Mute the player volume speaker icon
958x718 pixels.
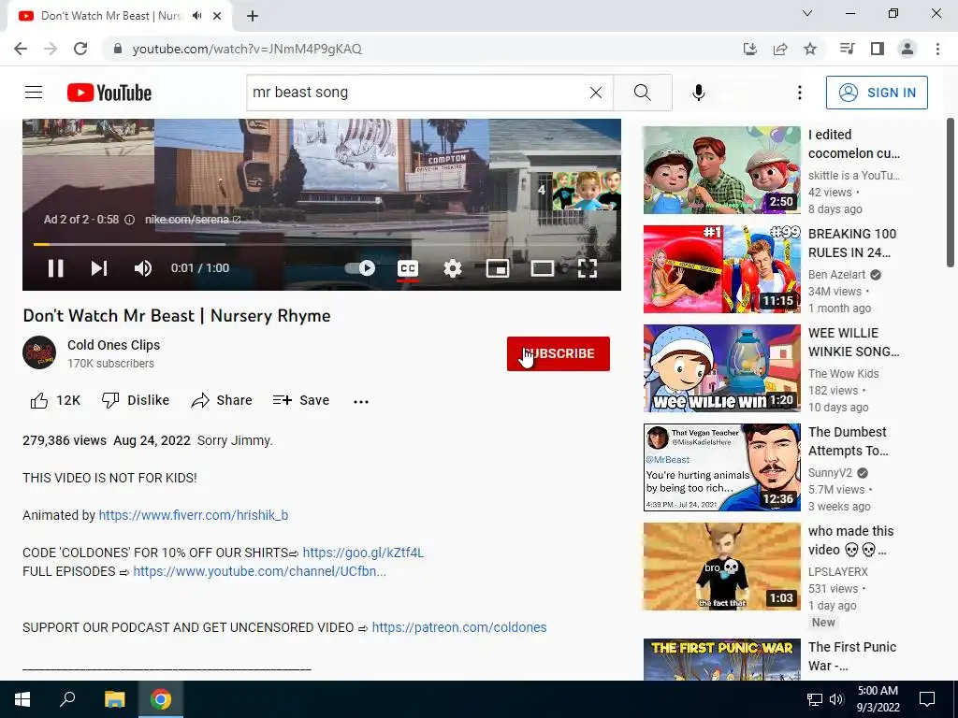143,268
